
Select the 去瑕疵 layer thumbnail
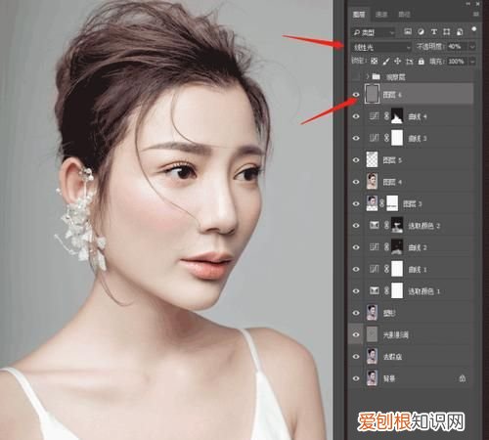pyautogui.click(x=372, y=356)
